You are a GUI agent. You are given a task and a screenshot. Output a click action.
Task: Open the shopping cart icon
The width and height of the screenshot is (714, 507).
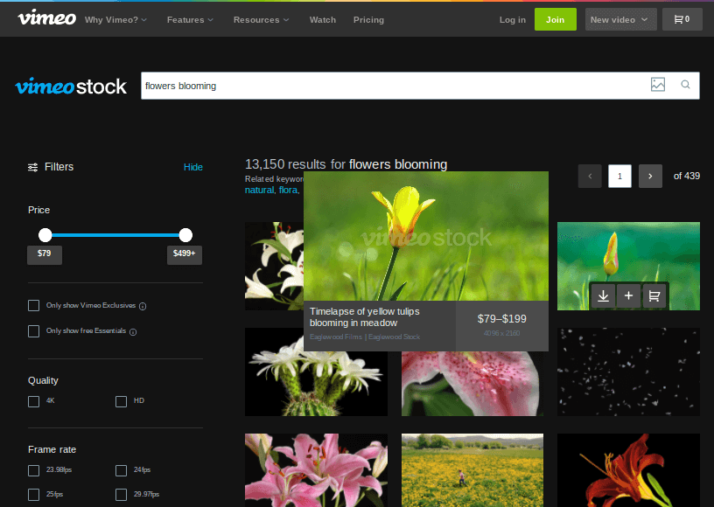coord(682,19)
